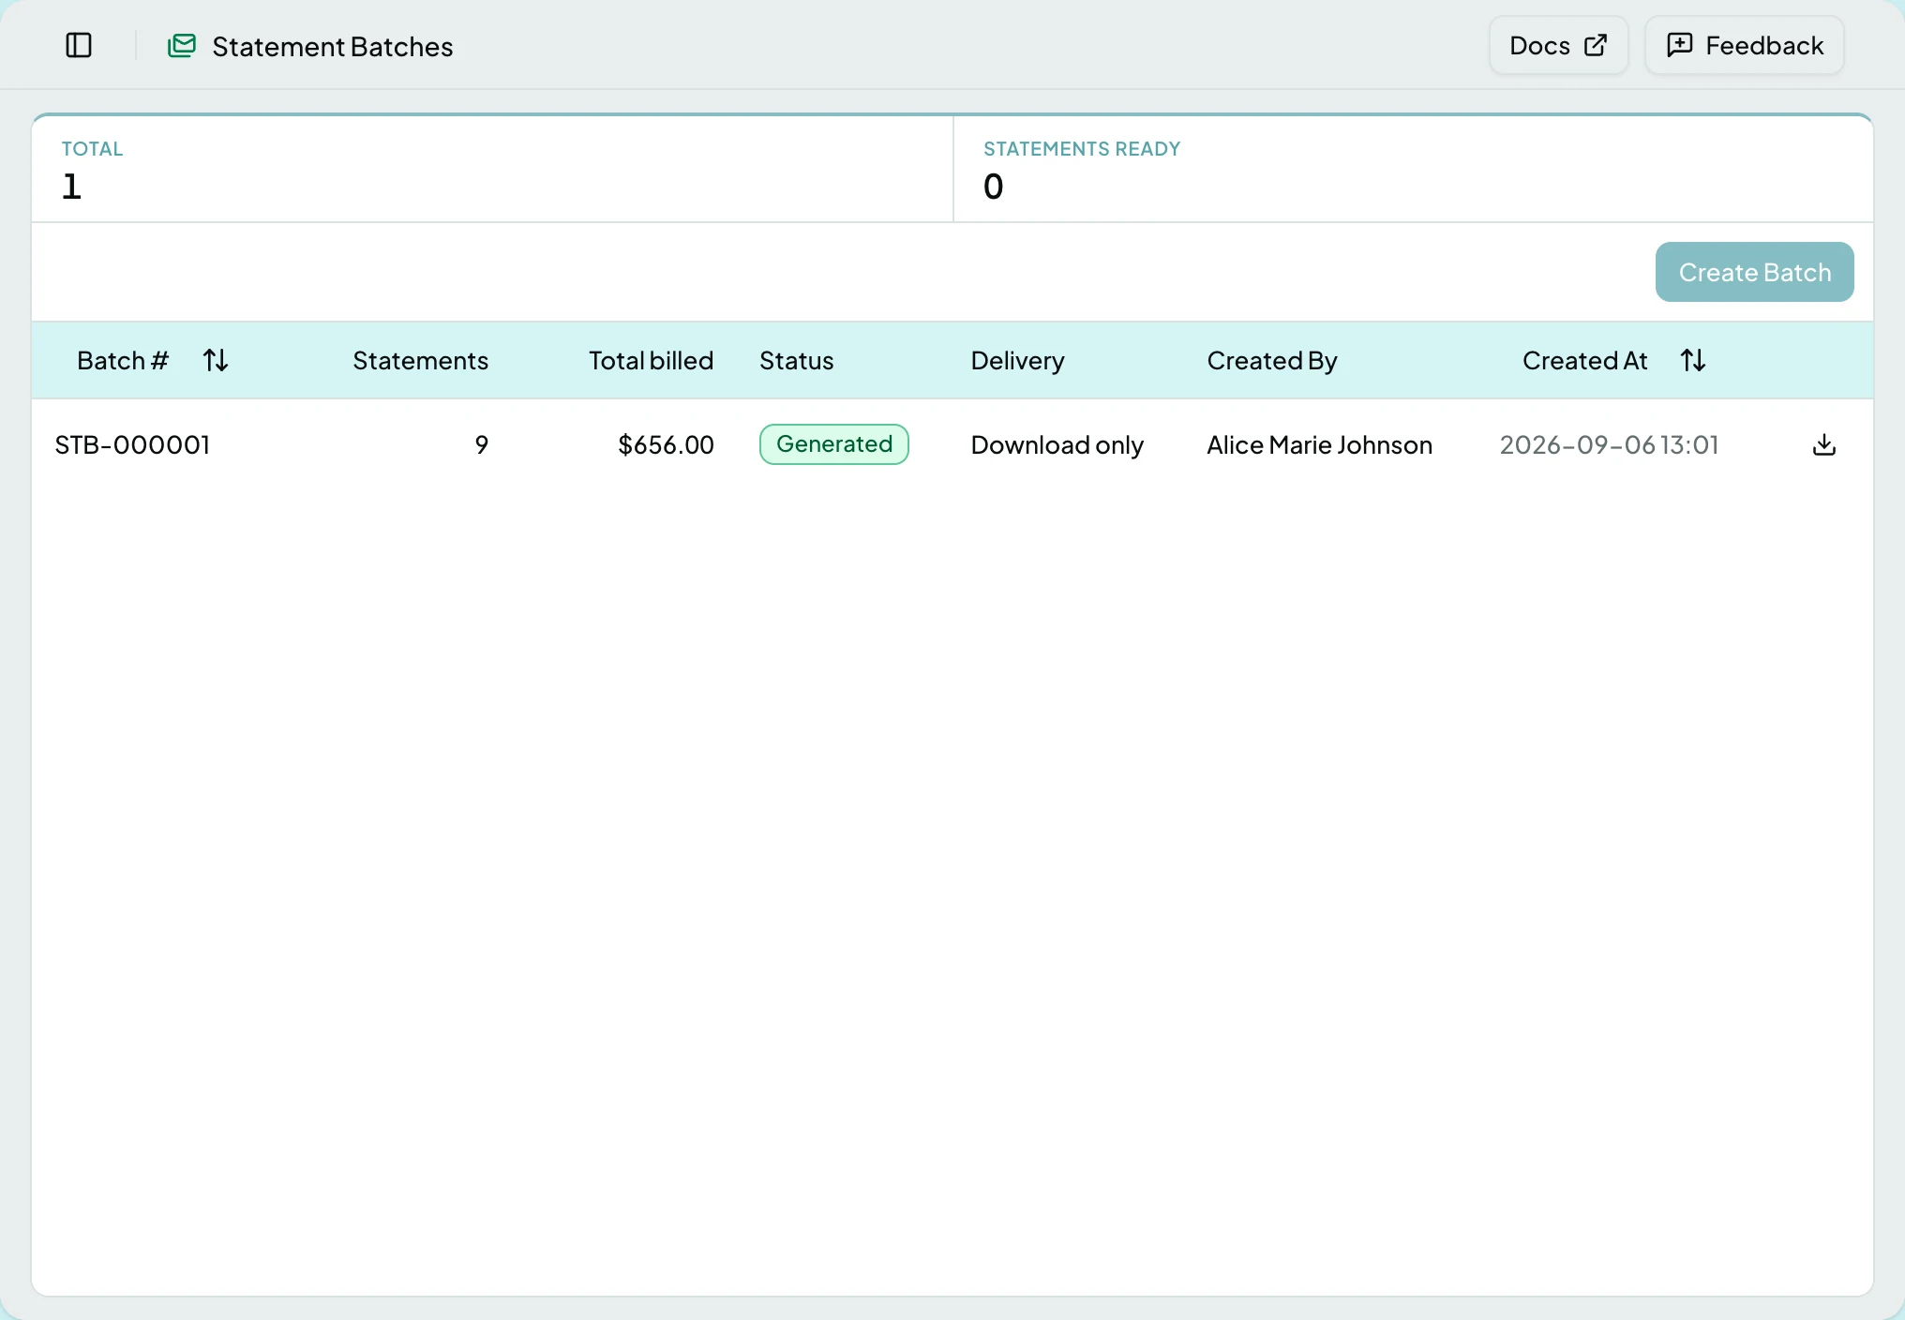Open Docs in new tab
This screenshot has height=1320, width=1905.
(x=1558, y=45)
